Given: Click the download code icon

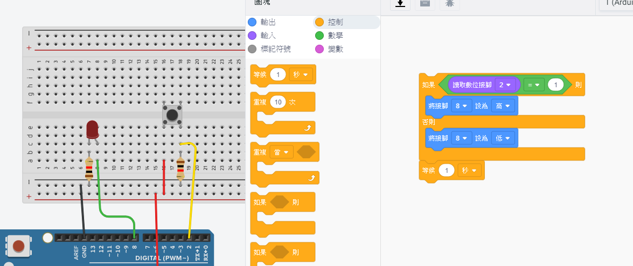Looking at the screenshot, I should [x=400, y=3].
